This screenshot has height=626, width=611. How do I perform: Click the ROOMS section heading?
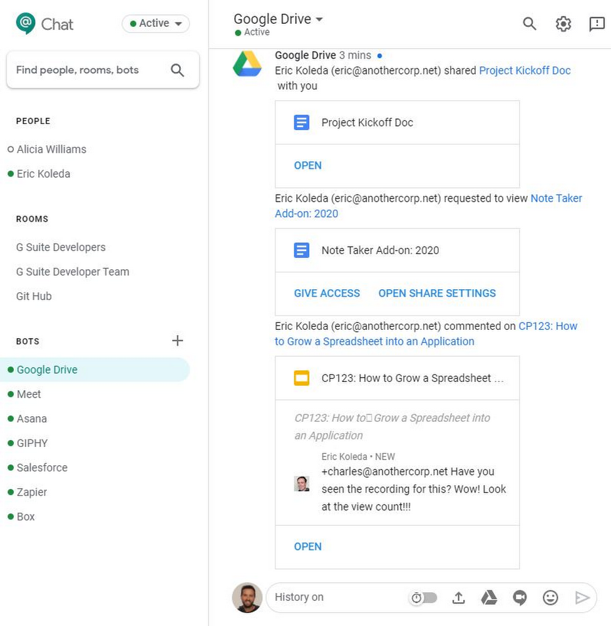click(x=32, y=218)
